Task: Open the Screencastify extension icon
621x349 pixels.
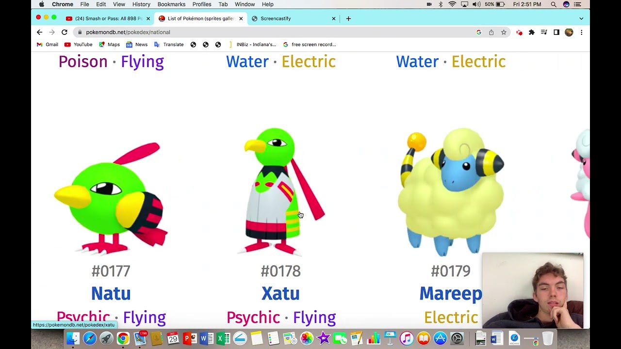Action: [x=519, y=32]
